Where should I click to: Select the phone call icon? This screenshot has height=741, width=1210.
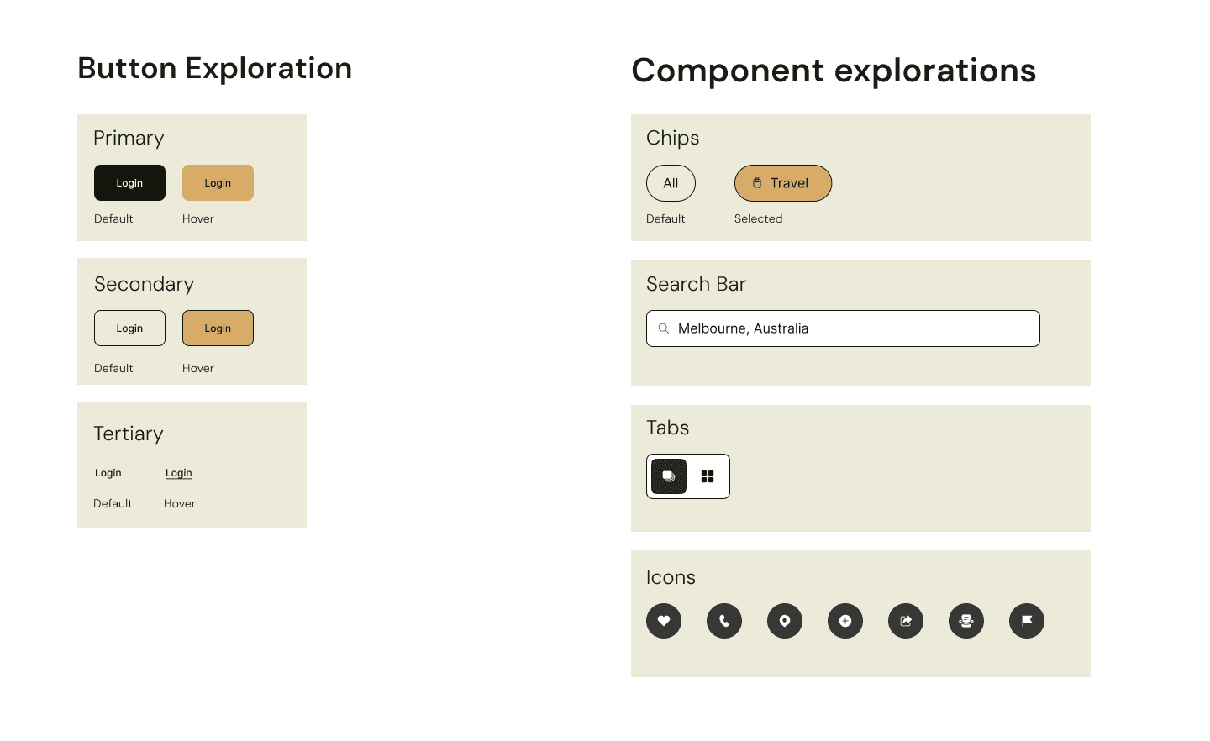724,621
